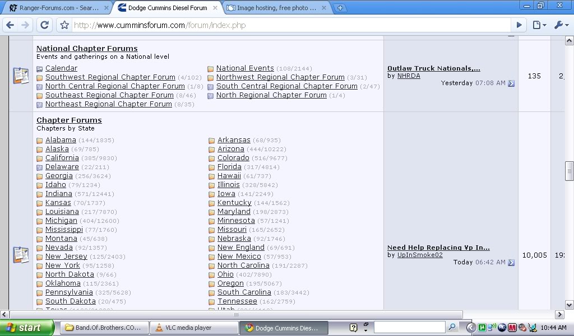Click the vertical scrollbar thumb
The height and width of the screenshot is (336, 574).
click(x=570, y=171)
